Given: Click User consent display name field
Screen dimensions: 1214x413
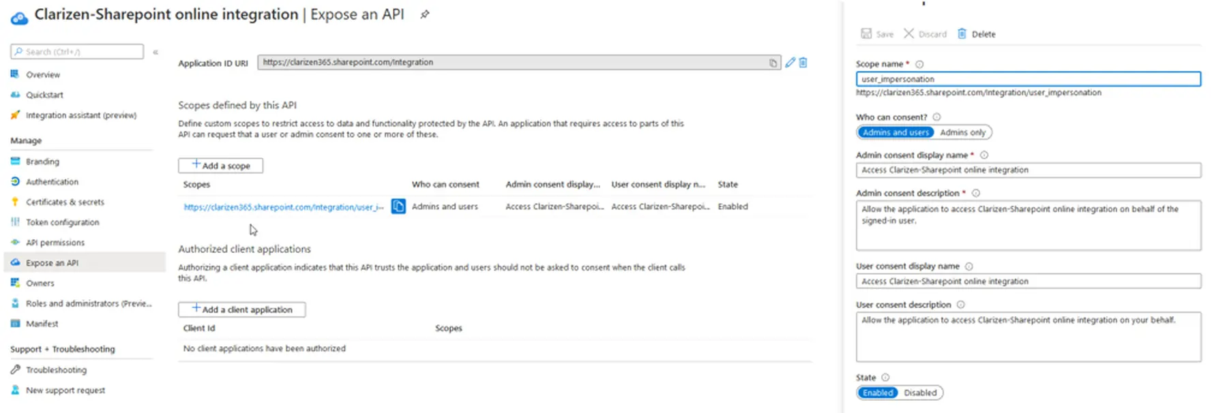Looking at the screenshot, I should 1028,281.
